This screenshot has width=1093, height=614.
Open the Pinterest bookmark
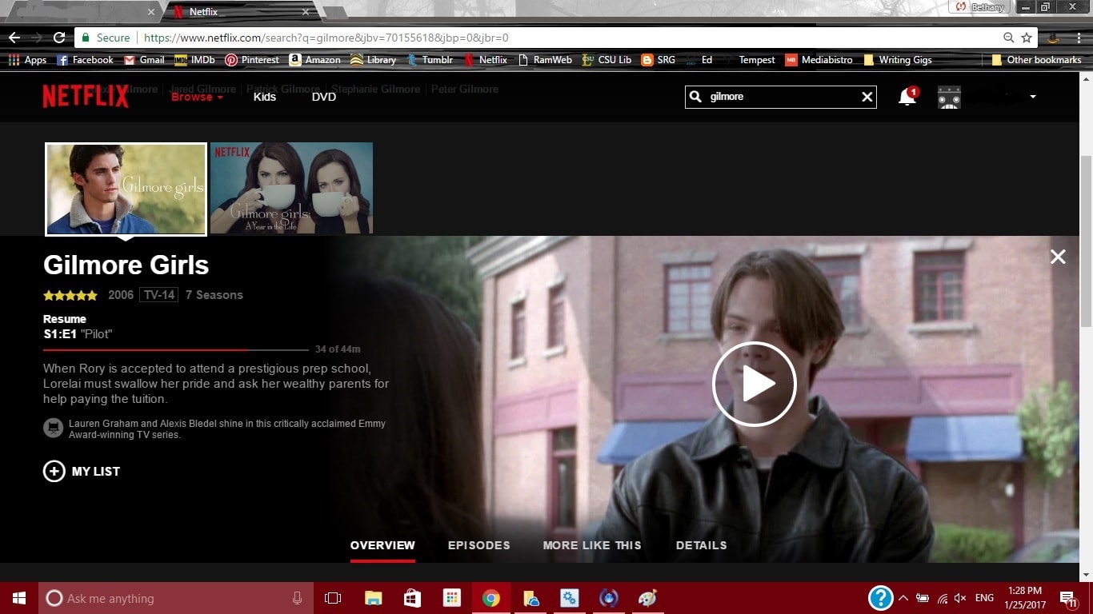point(252,60)
